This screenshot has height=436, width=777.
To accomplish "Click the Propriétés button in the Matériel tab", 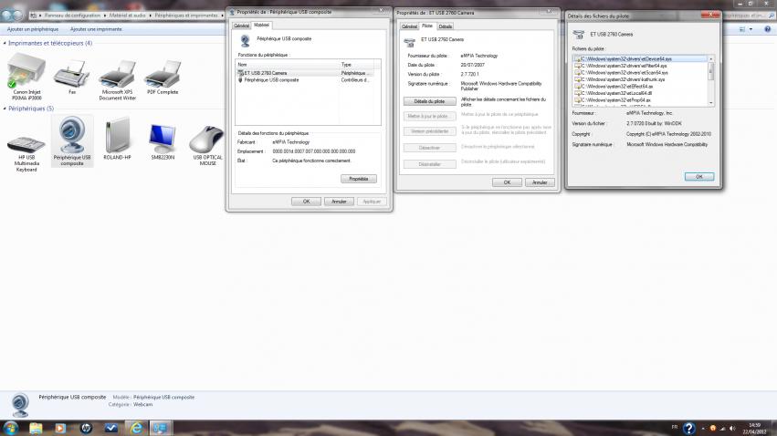I will point(358,179).
